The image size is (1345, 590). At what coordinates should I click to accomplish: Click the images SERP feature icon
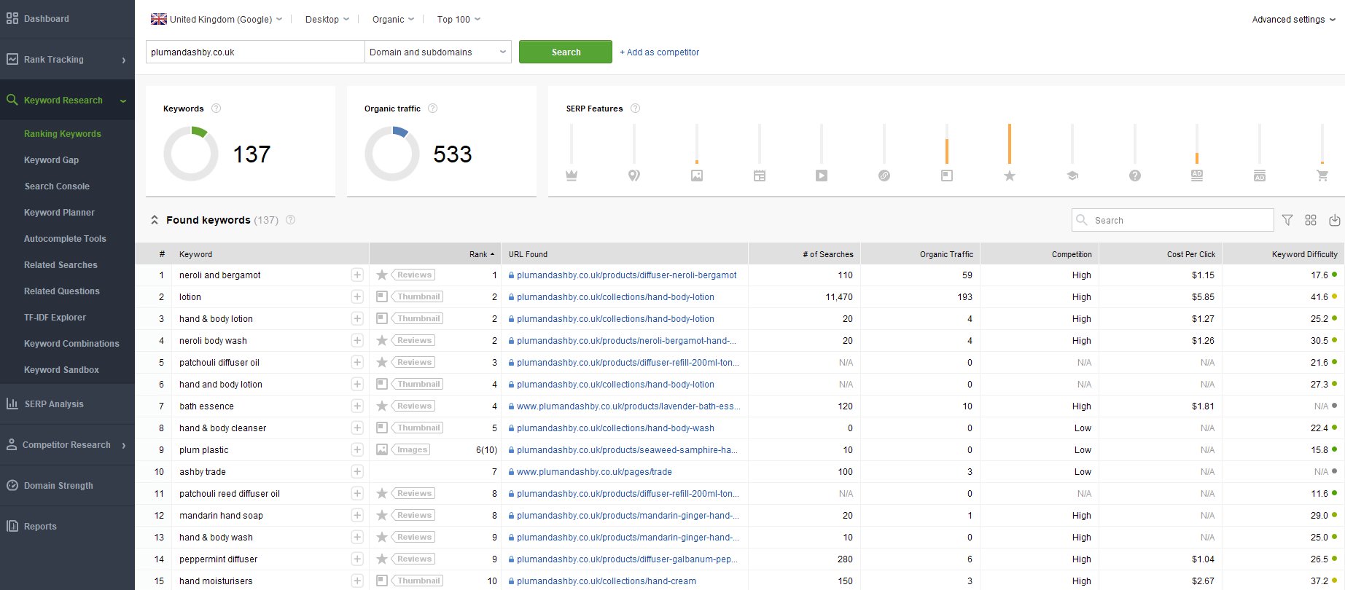click(697, 176)
